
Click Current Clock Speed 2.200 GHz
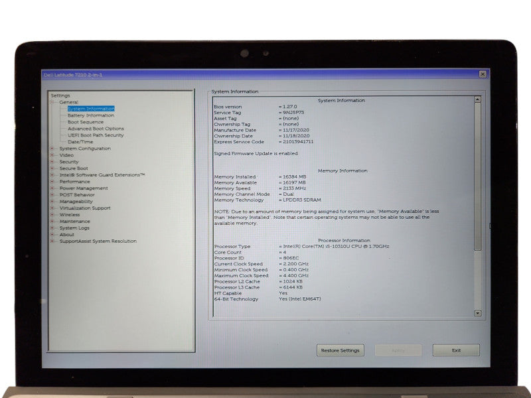pos(295,264)
